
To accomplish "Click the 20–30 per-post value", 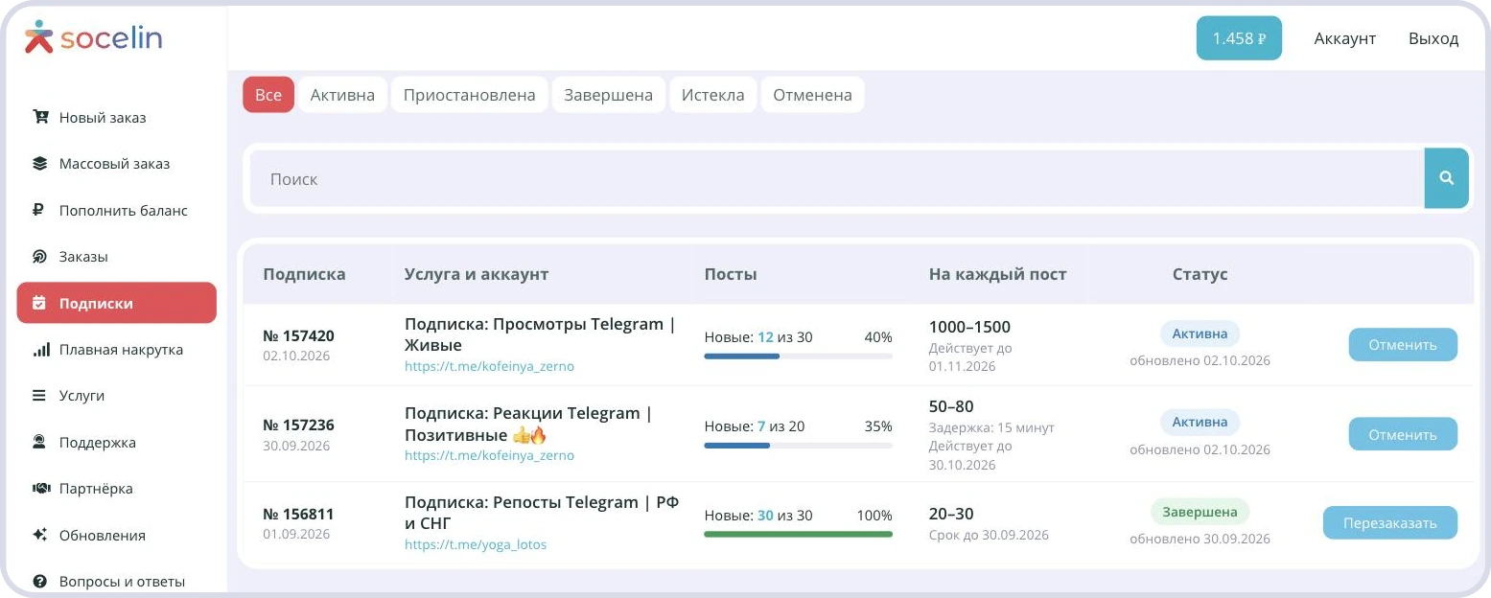I will point(951,514).
